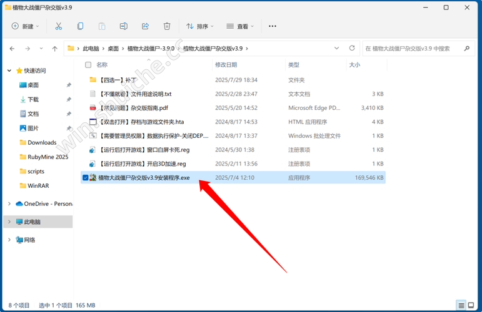The image size is (482, 312).
Task: Open 桌面 in quick access sidebar
Action: (x=33, y=85)
